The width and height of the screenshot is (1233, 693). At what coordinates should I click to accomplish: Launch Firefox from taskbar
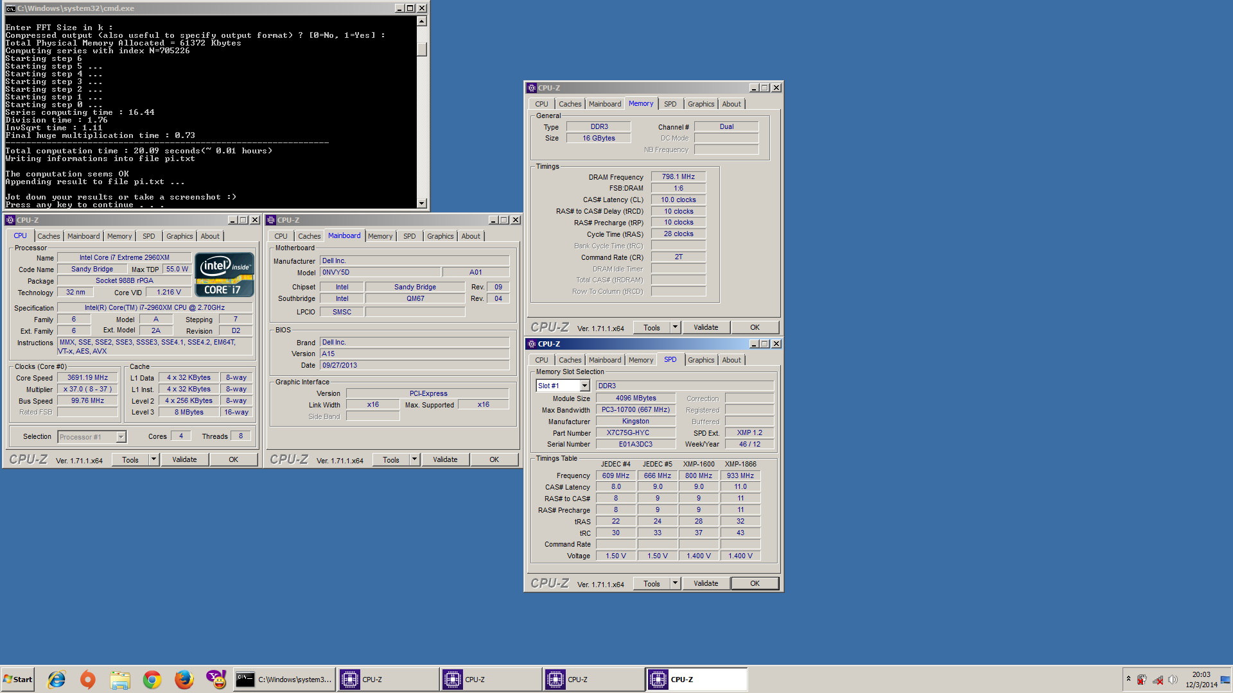coord(184,680)
